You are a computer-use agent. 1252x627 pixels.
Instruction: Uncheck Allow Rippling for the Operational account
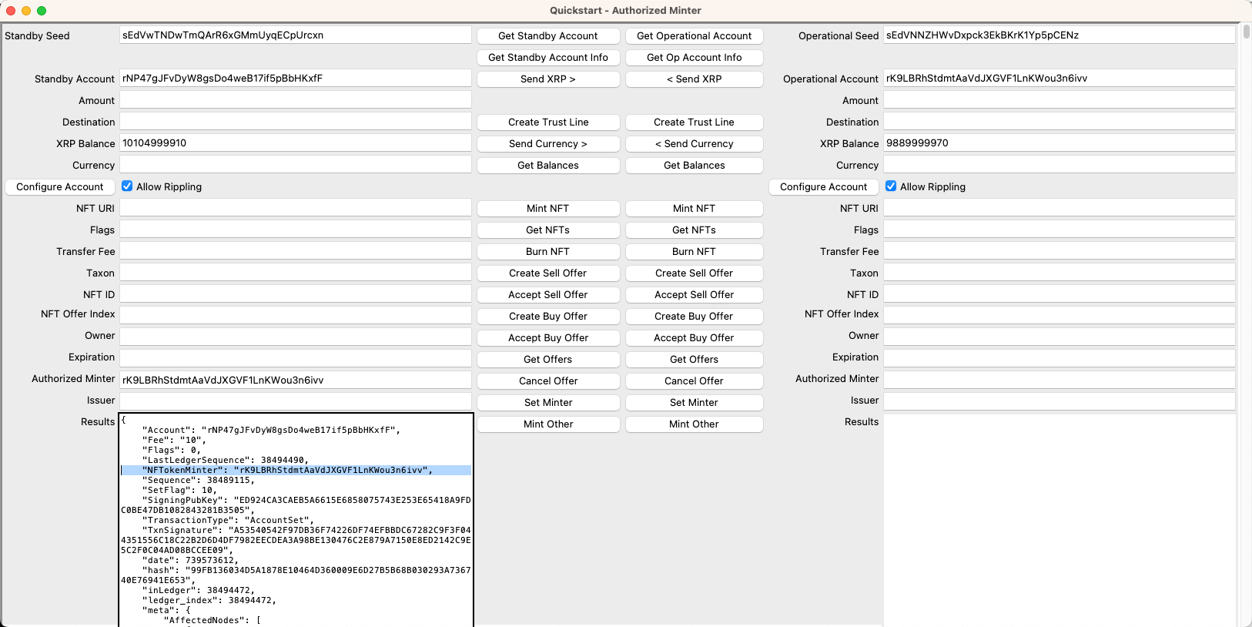(891, 186)
